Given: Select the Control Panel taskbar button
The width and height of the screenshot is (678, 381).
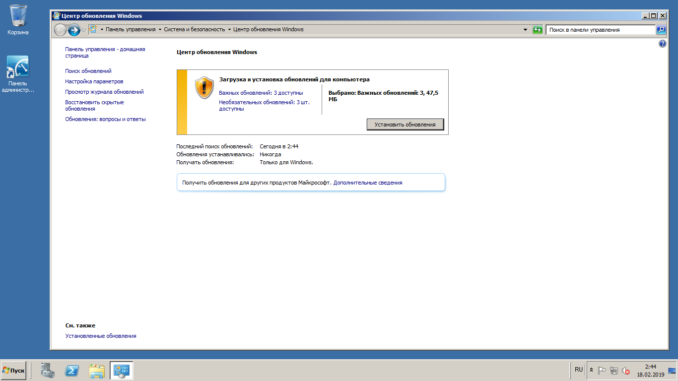Looking at the screenshot, I should [x=121, y=371].
